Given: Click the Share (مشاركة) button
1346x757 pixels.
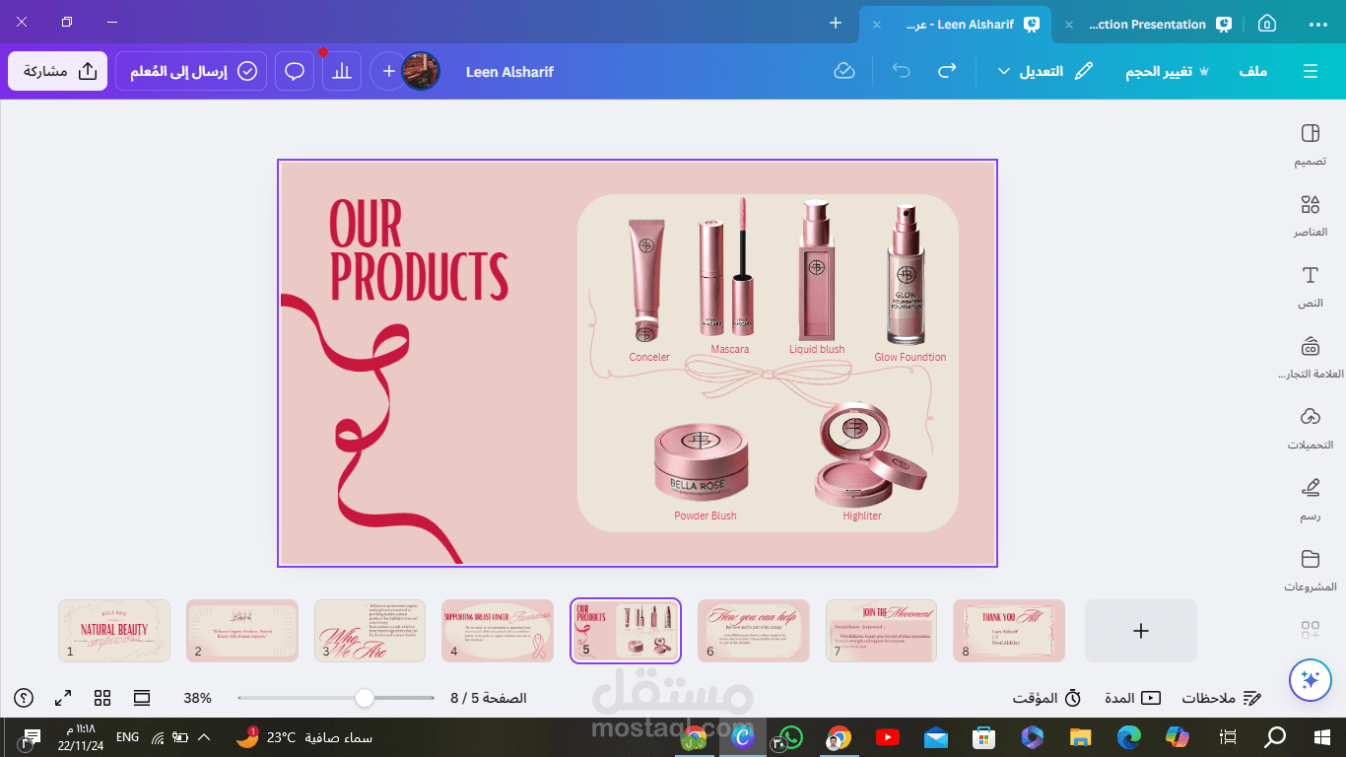Looking at the screenshot, I should point(58,71).
